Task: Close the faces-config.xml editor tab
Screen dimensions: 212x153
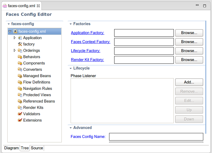Action: 38,6
